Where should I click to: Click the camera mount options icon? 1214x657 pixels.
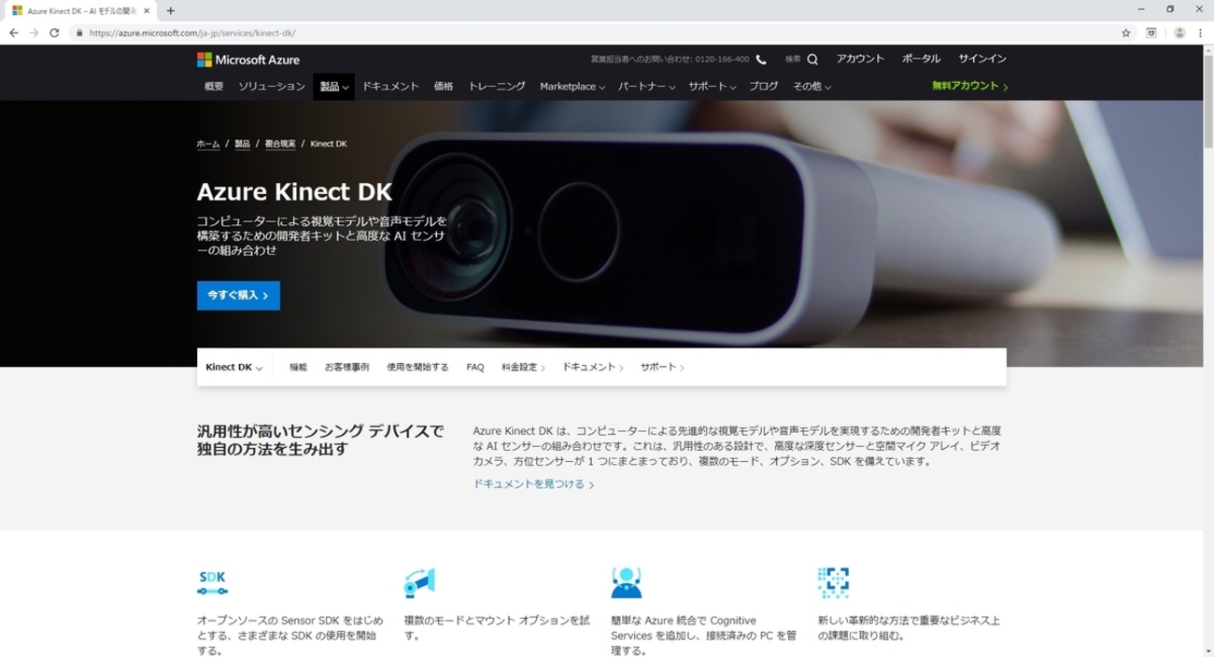click(x=419, y=582)
